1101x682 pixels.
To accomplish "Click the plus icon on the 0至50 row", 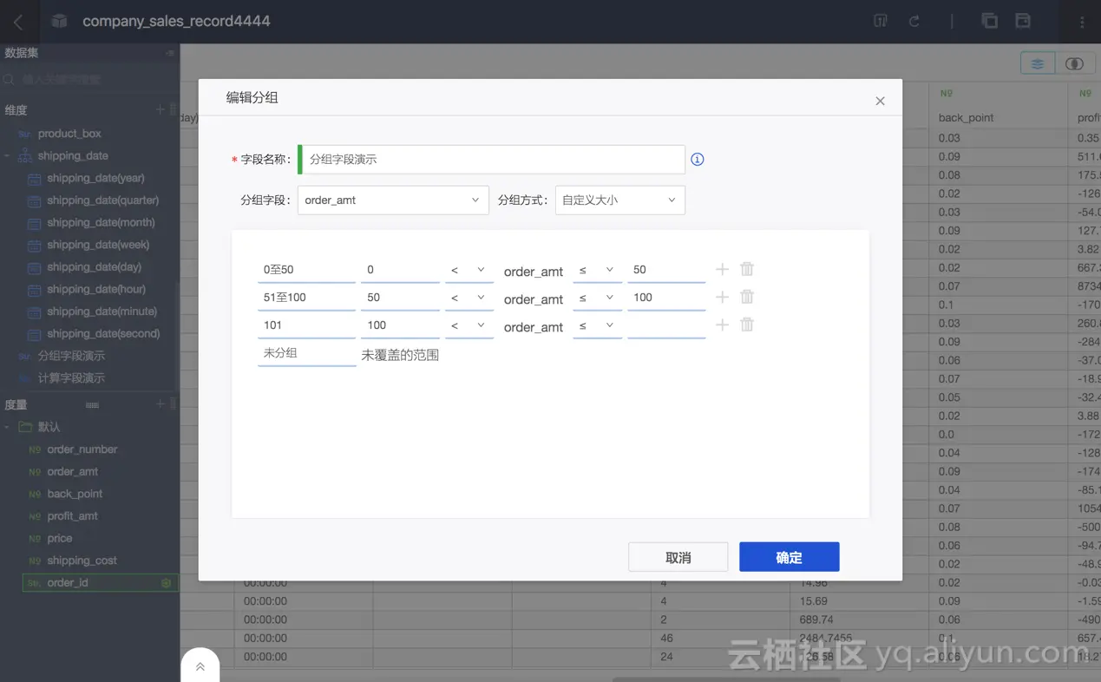I will pos(722,269).
